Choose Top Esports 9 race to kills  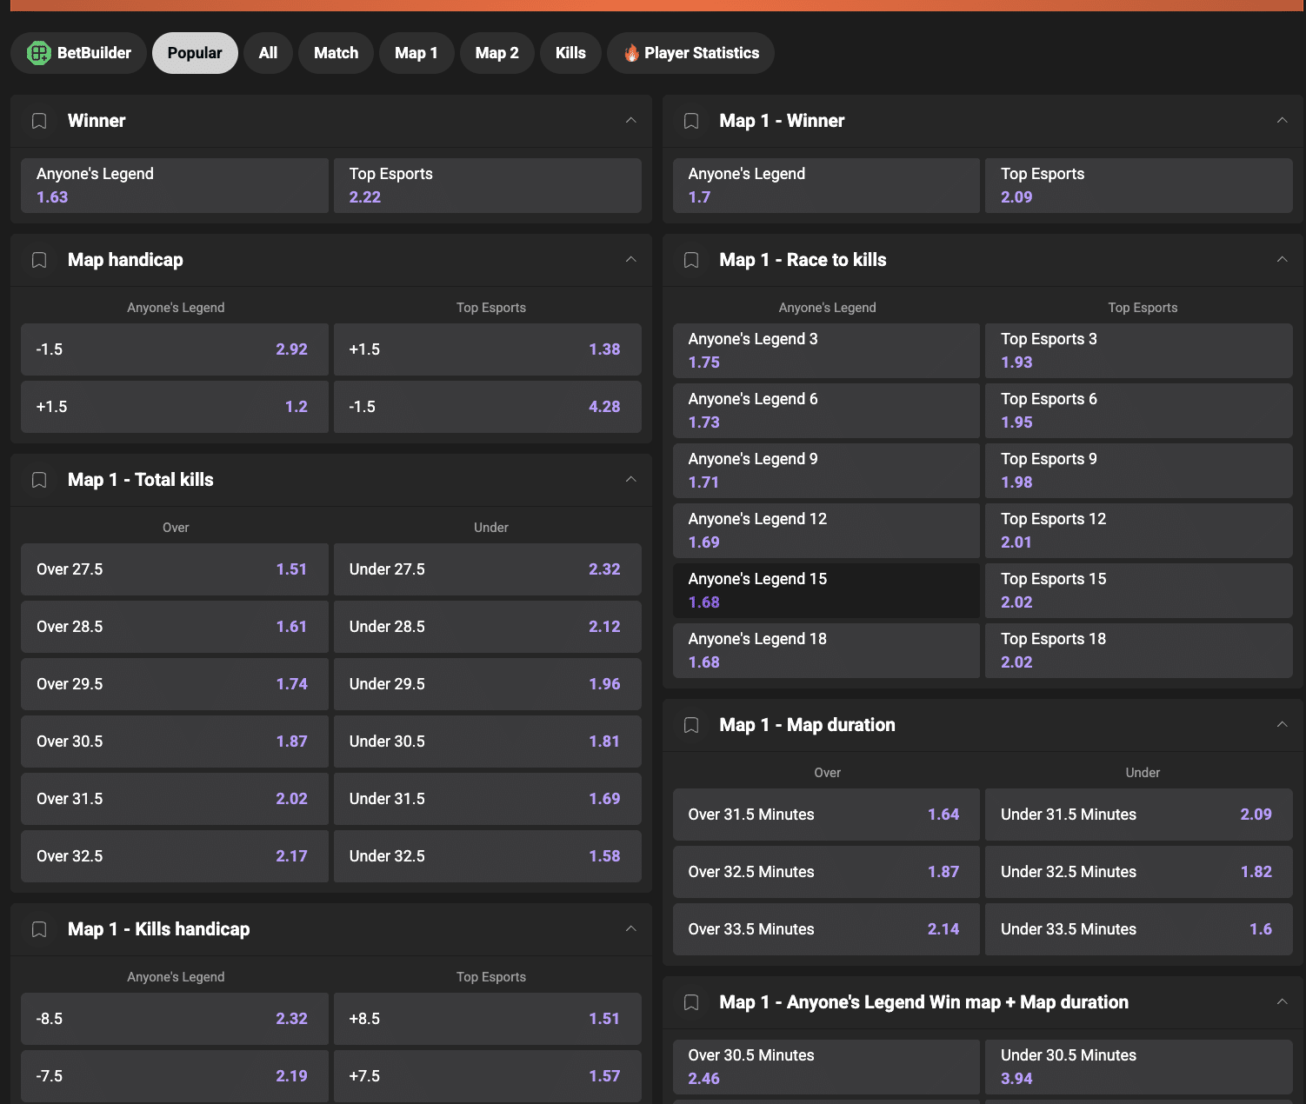tap(1139, 470)
